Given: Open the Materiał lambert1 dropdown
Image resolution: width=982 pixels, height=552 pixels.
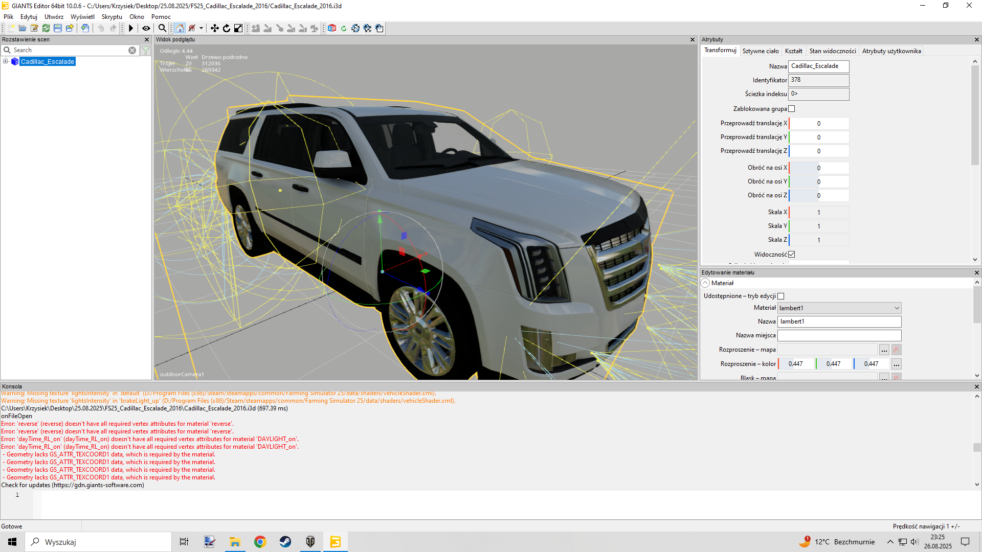Looking at the screenshot, I should 839,308.
